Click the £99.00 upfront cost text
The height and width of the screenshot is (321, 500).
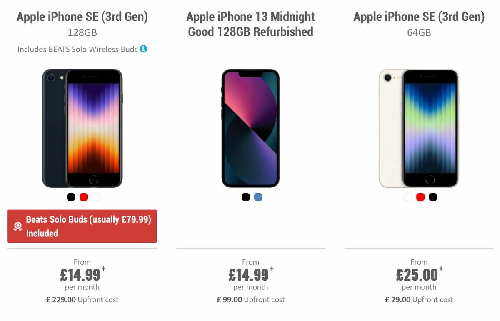tap(250, 299)
